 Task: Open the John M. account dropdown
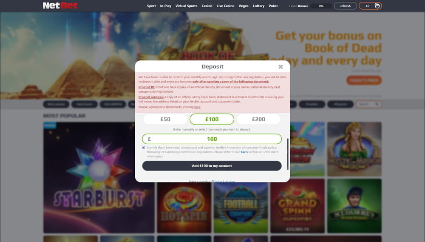pos(345,6)
